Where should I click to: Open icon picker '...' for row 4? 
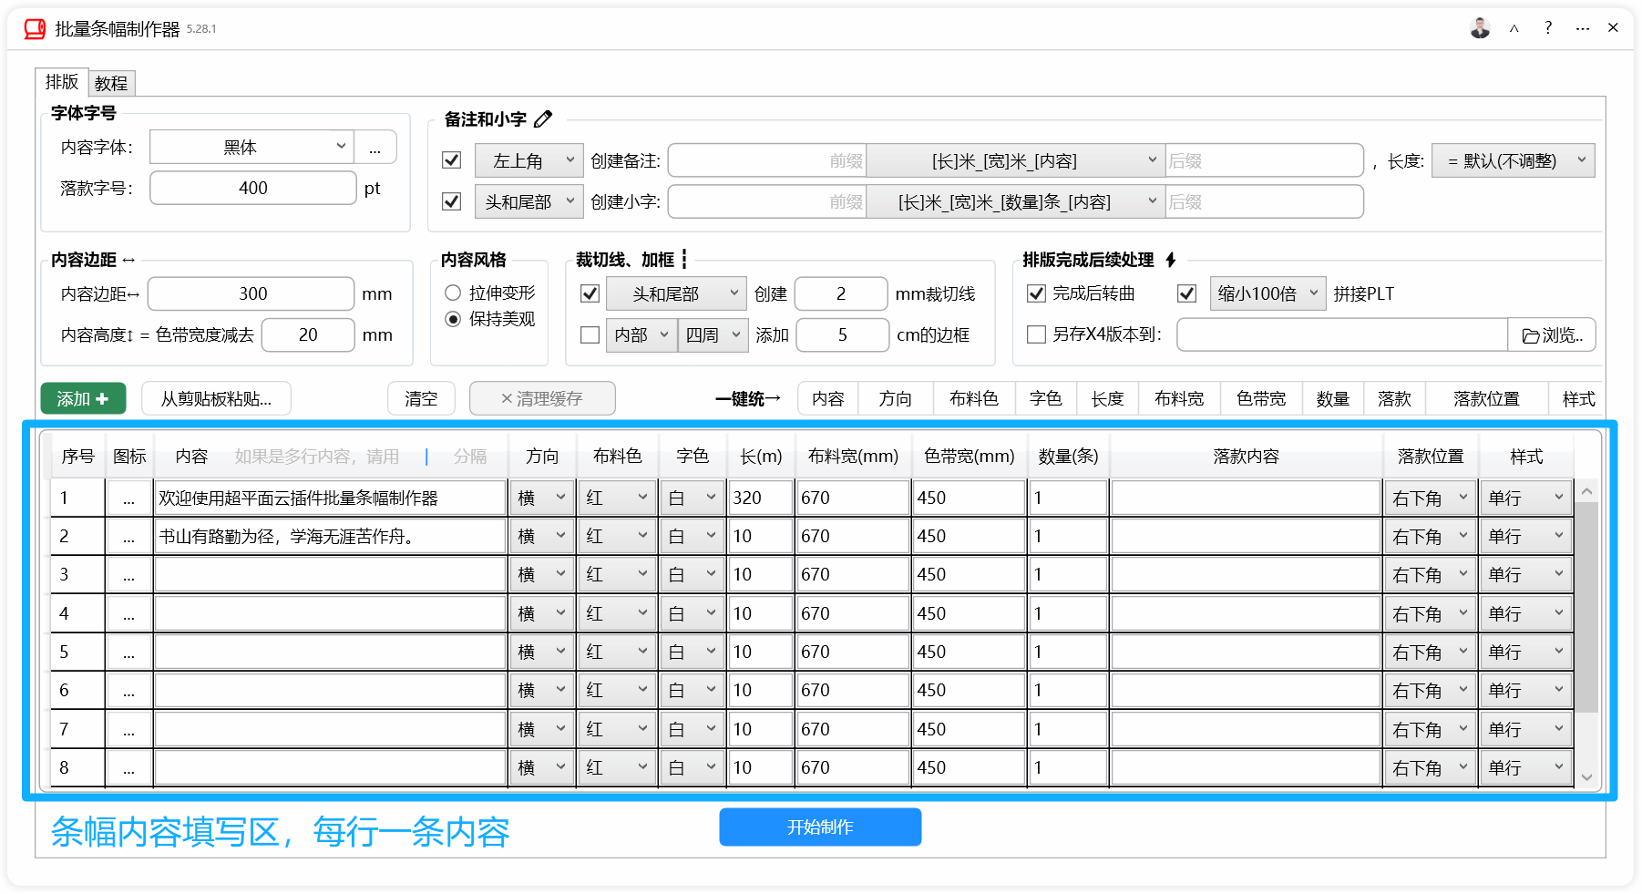click(128, 614)
